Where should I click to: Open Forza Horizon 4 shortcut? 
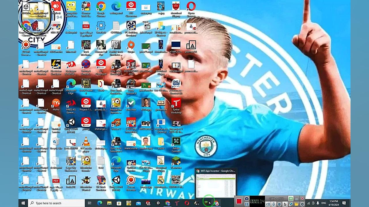coord(131,87)
